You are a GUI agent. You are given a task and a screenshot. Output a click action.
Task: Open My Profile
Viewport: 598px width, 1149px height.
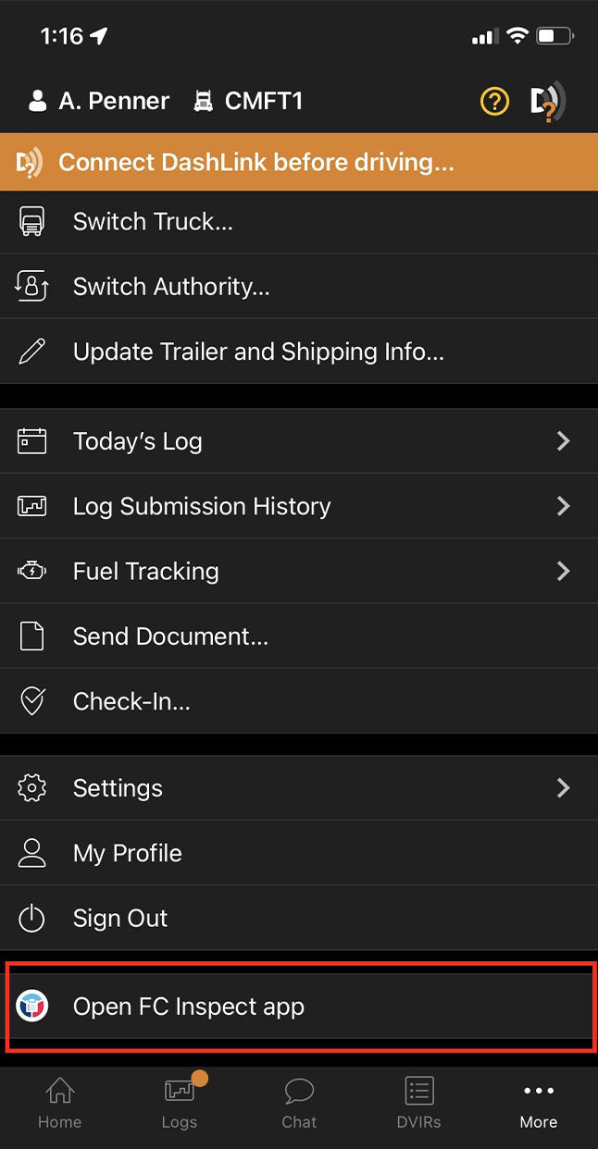pos(127,853)
